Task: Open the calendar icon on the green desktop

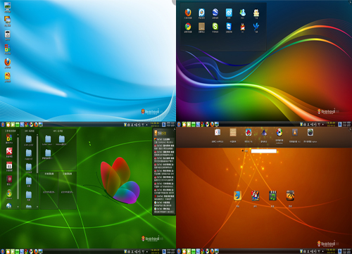Action: point(9,165)
